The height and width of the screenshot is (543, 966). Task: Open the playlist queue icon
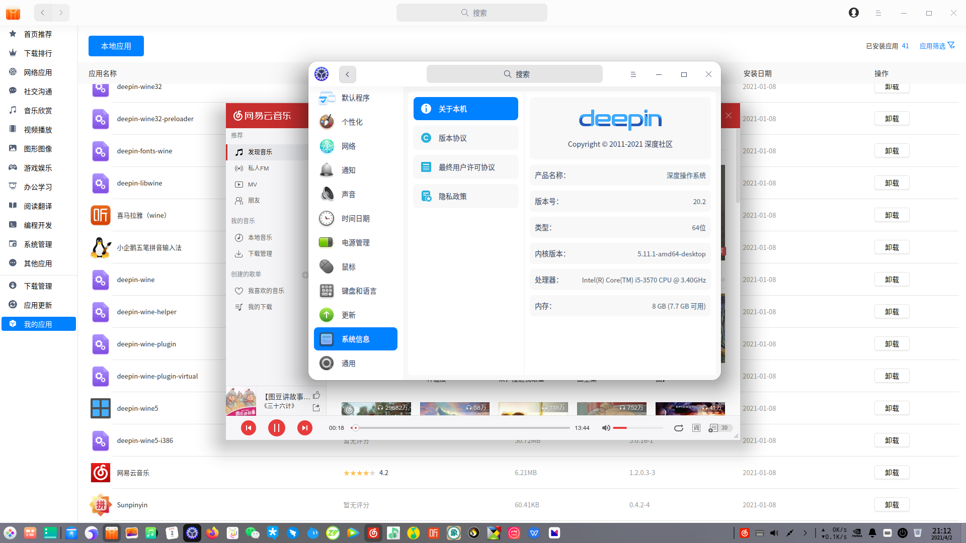coord(713,428)
